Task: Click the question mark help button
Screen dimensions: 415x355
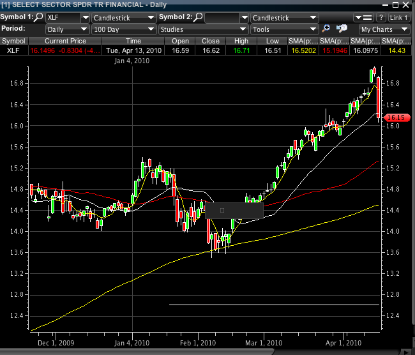Action: click(381, 18)
